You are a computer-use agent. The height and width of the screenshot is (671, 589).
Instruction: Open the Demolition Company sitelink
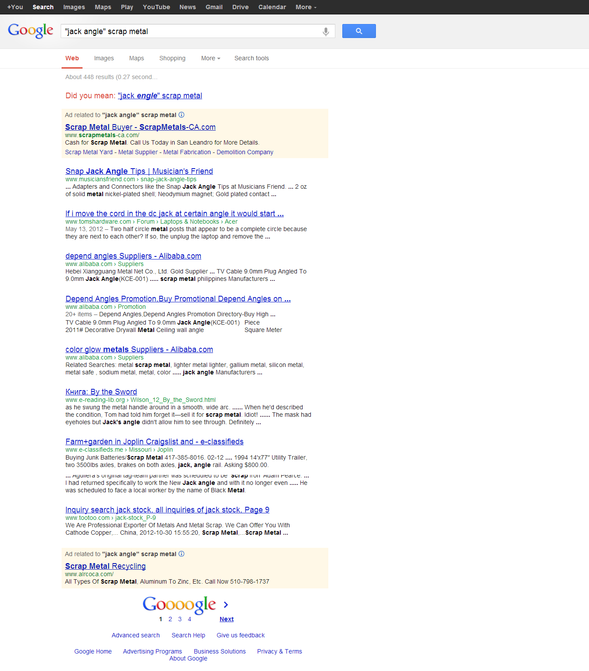[245, 152]
